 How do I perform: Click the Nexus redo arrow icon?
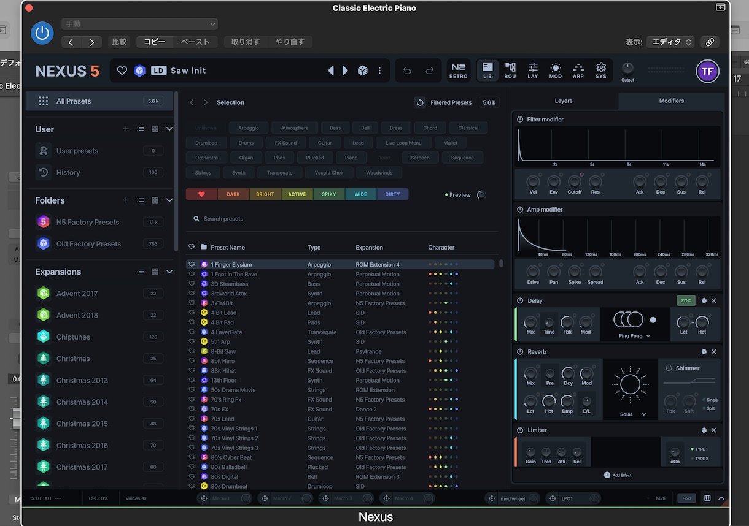430,71
